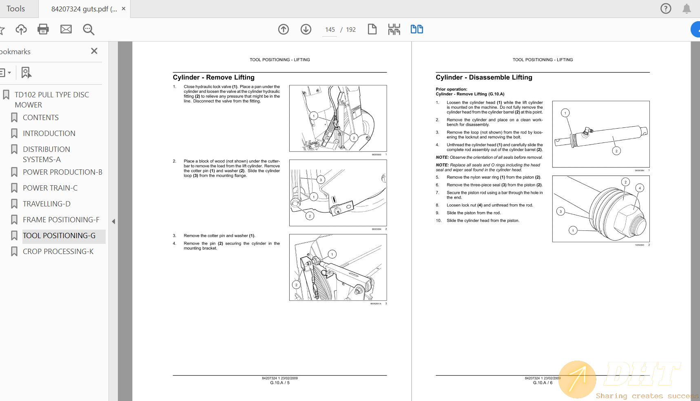Send the file by email envelope icon
This screenshot has width=700, height=401.
click(66, 29)
